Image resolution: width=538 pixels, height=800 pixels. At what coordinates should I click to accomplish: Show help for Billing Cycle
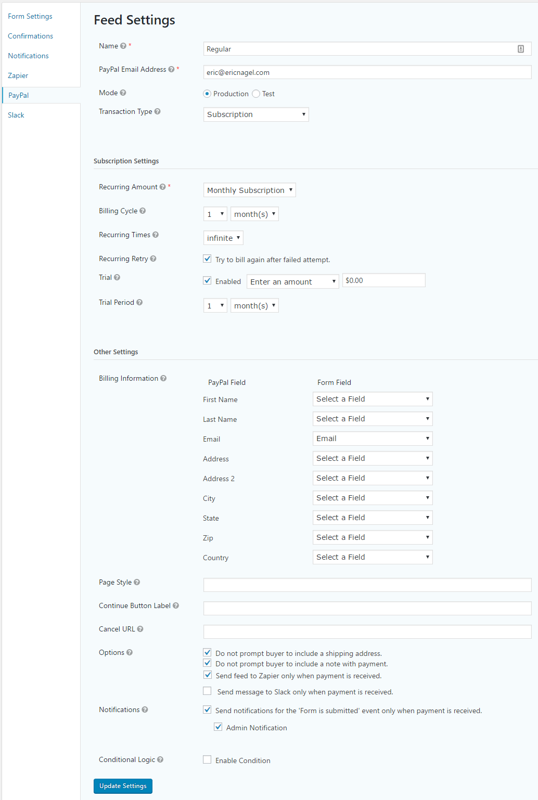(143, 211)
